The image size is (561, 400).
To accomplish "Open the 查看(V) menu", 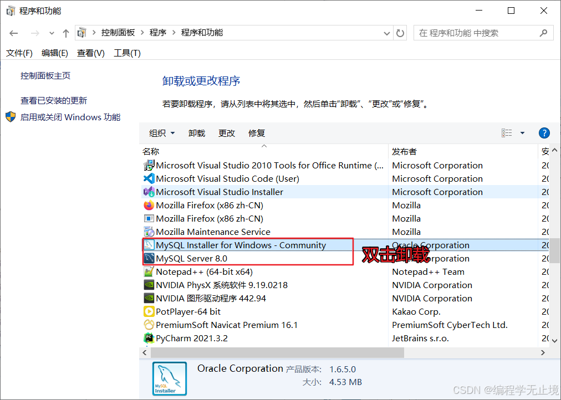I will click(91, 53).
